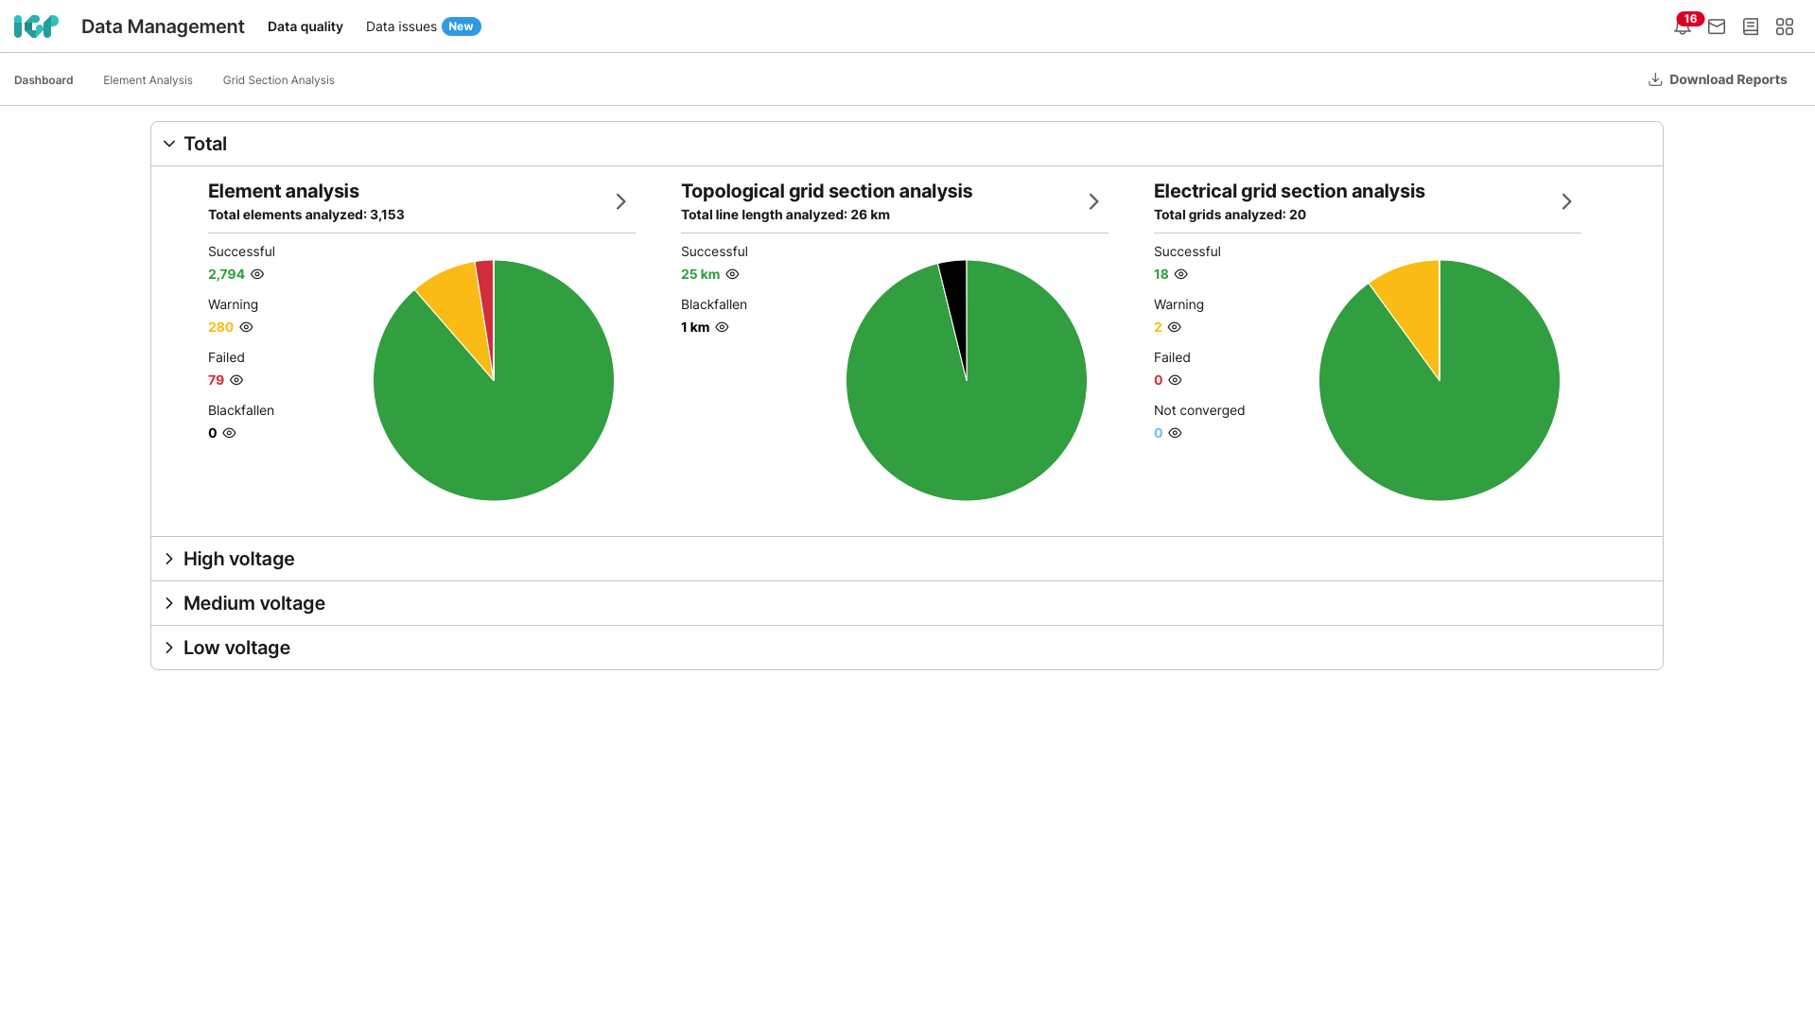Open the apps grid icon

(x=1785, y=26)
